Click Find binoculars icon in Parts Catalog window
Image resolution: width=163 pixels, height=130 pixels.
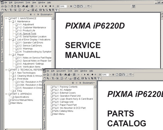[65, 74]
